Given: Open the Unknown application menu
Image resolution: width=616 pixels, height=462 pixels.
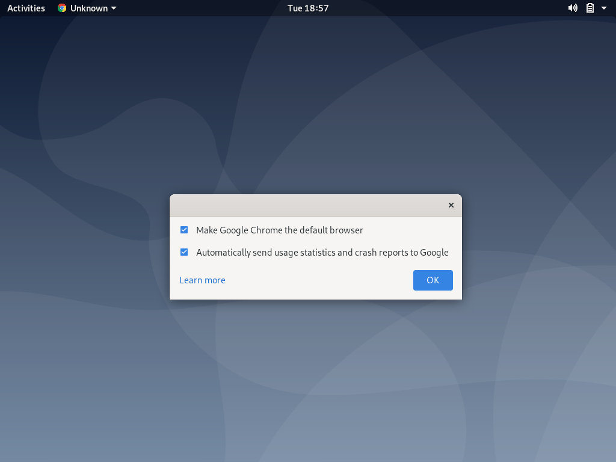Looking at the screenshot, I should pos(86,8).
